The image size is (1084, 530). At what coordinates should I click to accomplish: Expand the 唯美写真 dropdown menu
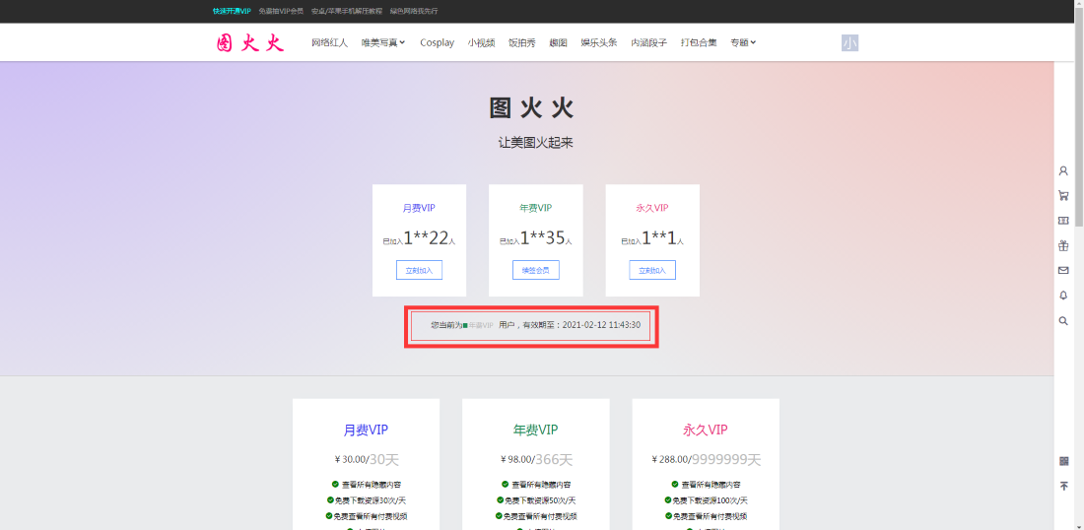tap(383, 42)
